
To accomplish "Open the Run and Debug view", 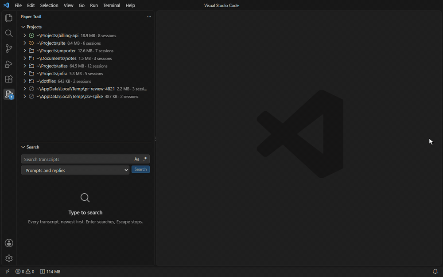I will click(x=9, y=64).
